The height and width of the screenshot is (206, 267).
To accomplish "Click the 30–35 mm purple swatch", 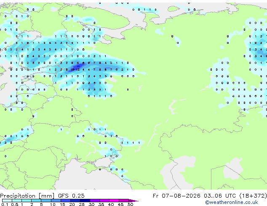I will click(95, 201).
